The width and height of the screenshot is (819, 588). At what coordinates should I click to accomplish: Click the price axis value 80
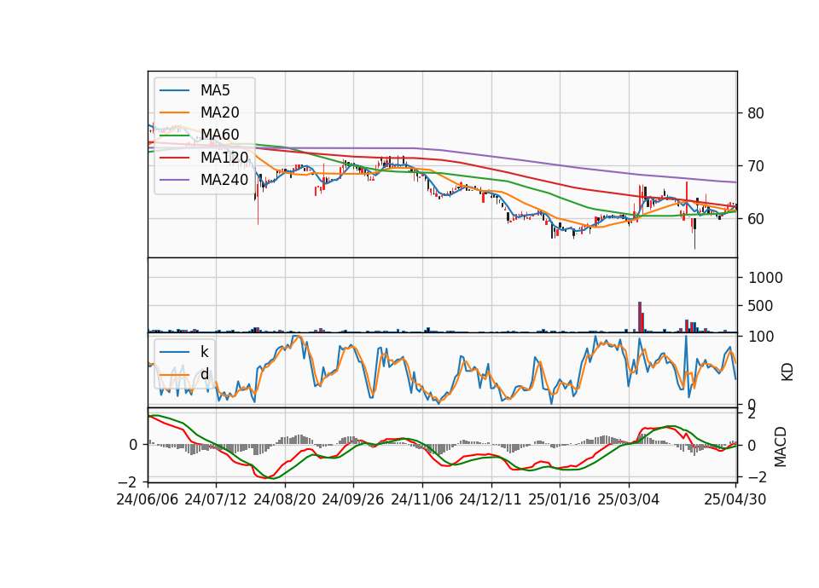756,113
